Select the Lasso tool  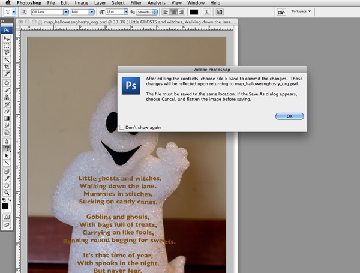(7, 53)
